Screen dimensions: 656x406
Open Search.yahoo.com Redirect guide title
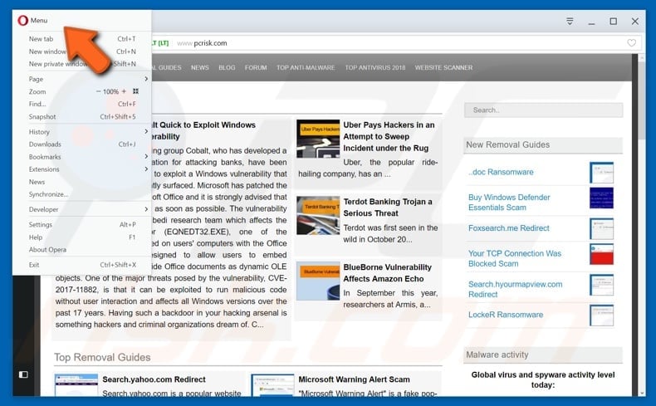[x=154, y=379]
